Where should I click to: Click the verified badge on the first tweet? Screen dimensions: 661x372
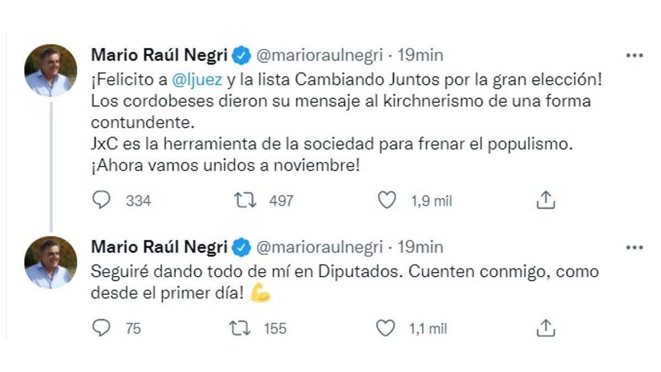coord(242,55)
